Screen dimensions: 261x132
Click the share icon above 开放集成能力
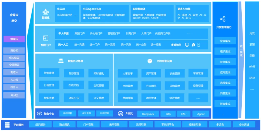point(222,19)
